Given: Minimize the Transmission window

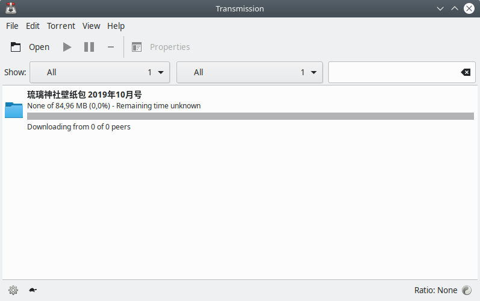Looking at the screenshot, I should pos(440,8).
